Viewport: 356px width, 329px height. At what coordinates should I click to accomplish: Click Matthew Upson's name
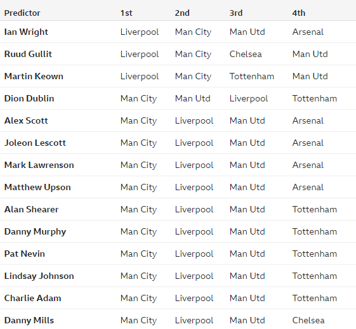(x=37, y=187)
